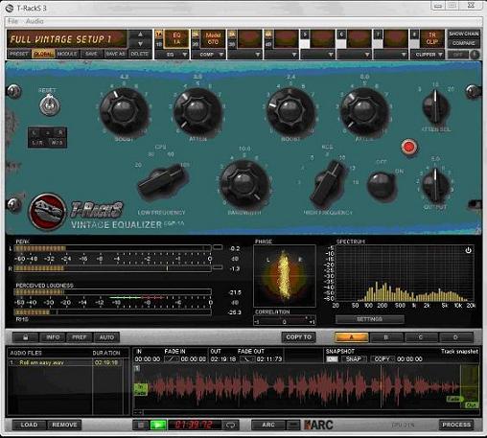
Task: Open the slot 7 empty module dropdown
Action: (x=390, y=55)
